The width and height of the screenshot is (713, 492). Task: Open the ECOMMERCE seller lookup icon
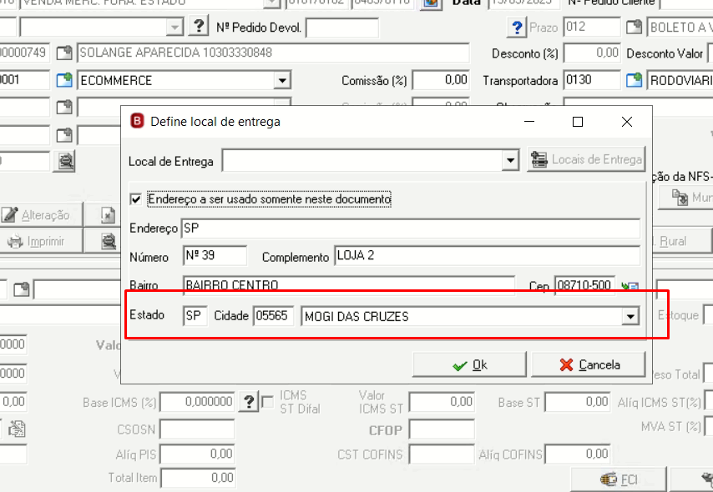(64, 80)
